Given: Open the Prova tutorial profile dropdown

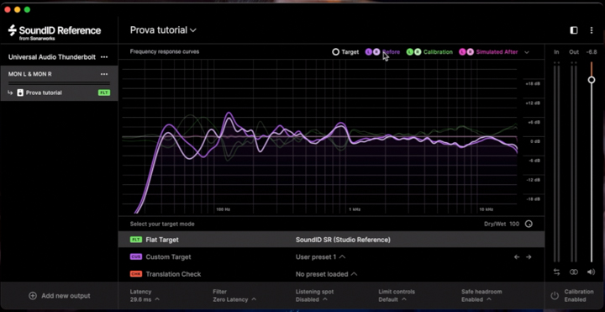Looking at the screenshot, I should coord(163,30).
